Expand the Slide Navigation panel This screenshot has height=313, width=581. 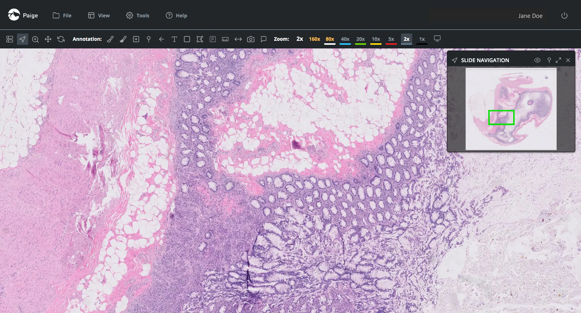pos(558,60)
